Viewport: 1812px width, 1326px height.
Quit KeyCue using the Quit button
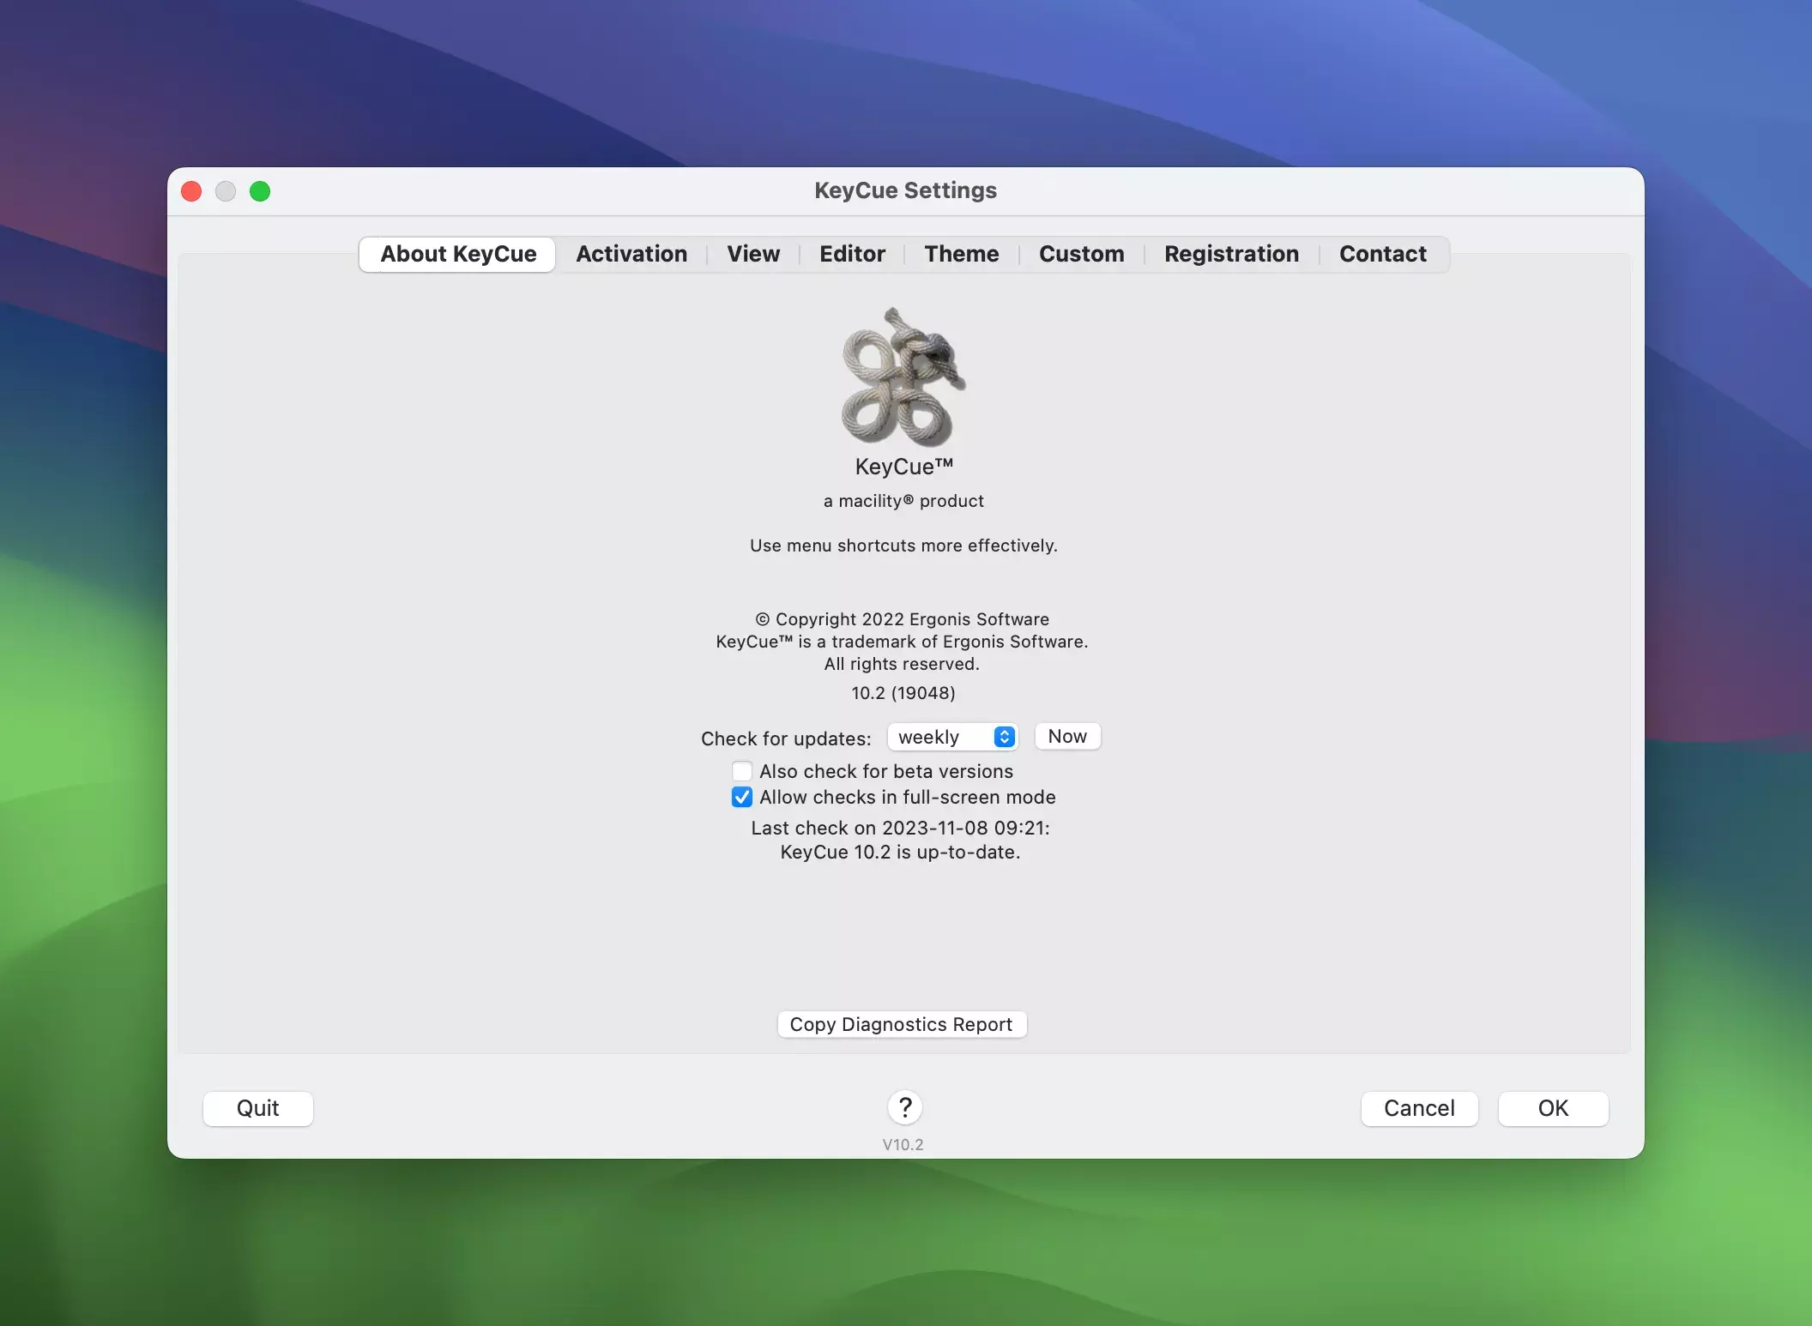[257, 1108]
